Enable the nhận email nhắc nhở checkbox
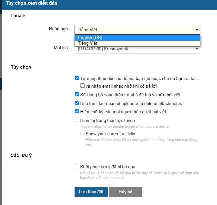This screenshot has height=205, width=217. click(83, 86)
